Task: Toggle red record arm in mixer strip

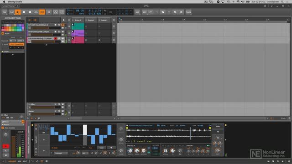Action: [6, 146]
